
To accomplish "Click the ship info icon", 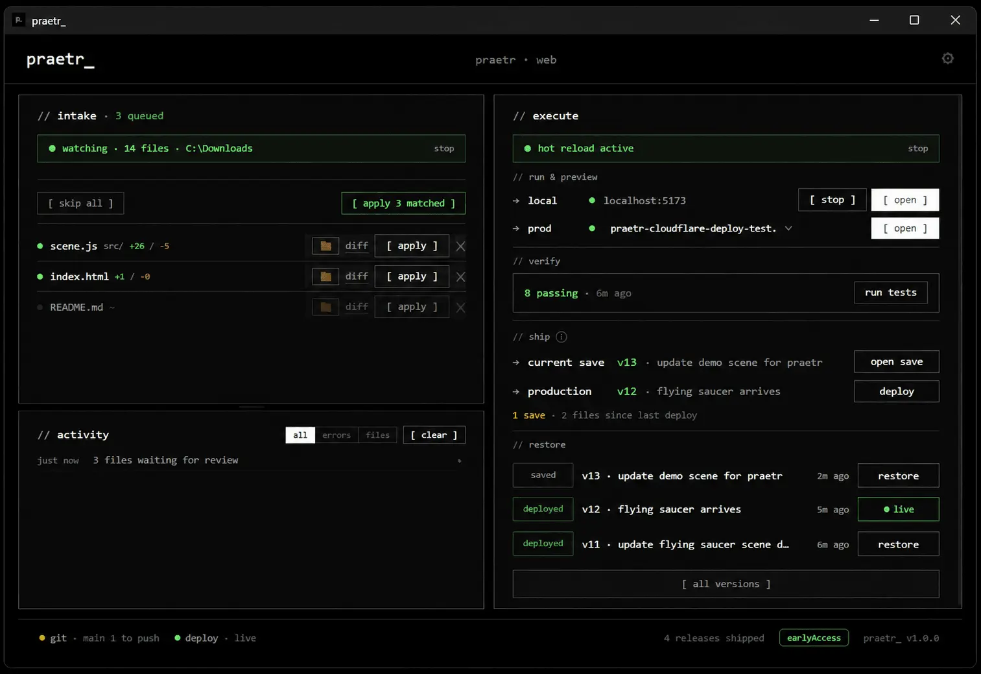I will click(x=561, y=337).
